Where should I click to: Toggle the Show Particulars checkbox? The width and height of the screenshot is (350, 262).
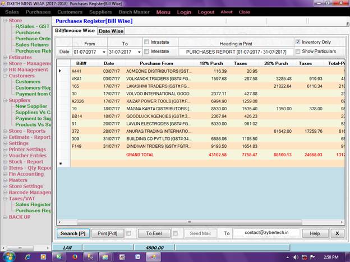[298, 52]
